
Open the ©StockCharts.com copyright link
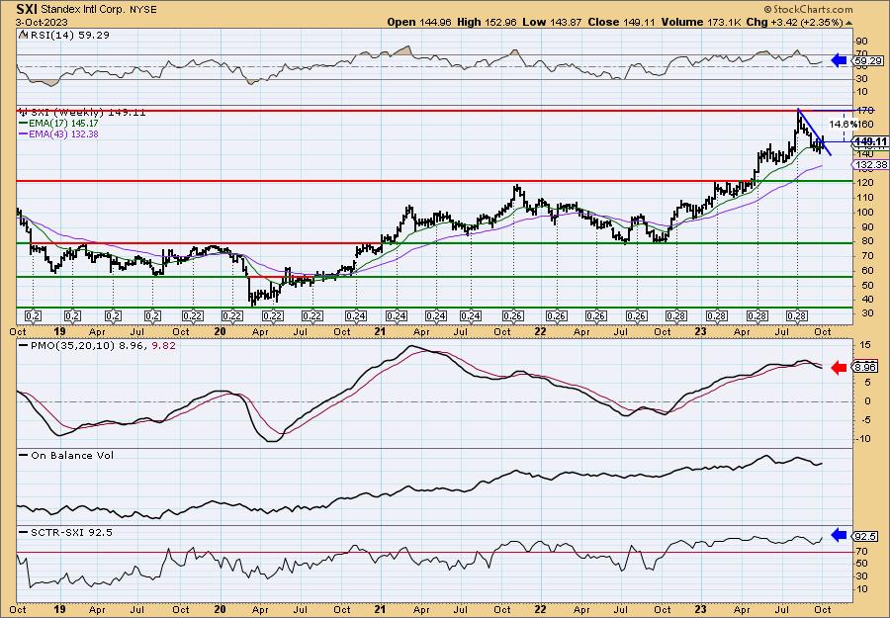[808, 9]
